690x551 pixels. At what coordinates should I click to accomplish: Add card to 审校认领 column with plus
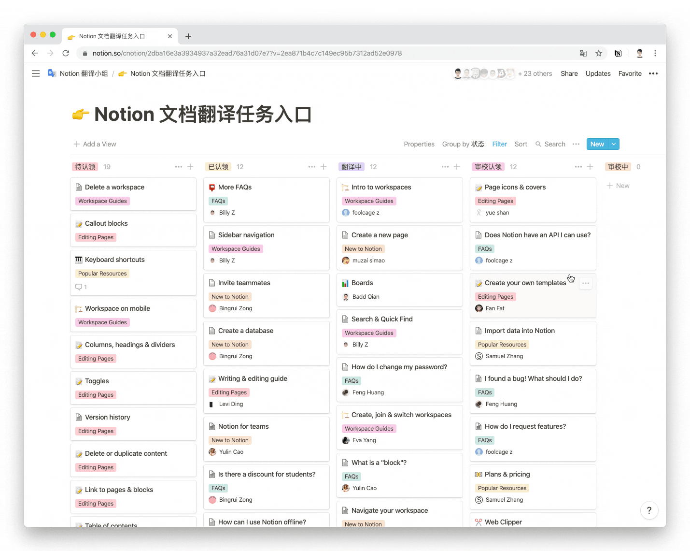pos(590,167)
